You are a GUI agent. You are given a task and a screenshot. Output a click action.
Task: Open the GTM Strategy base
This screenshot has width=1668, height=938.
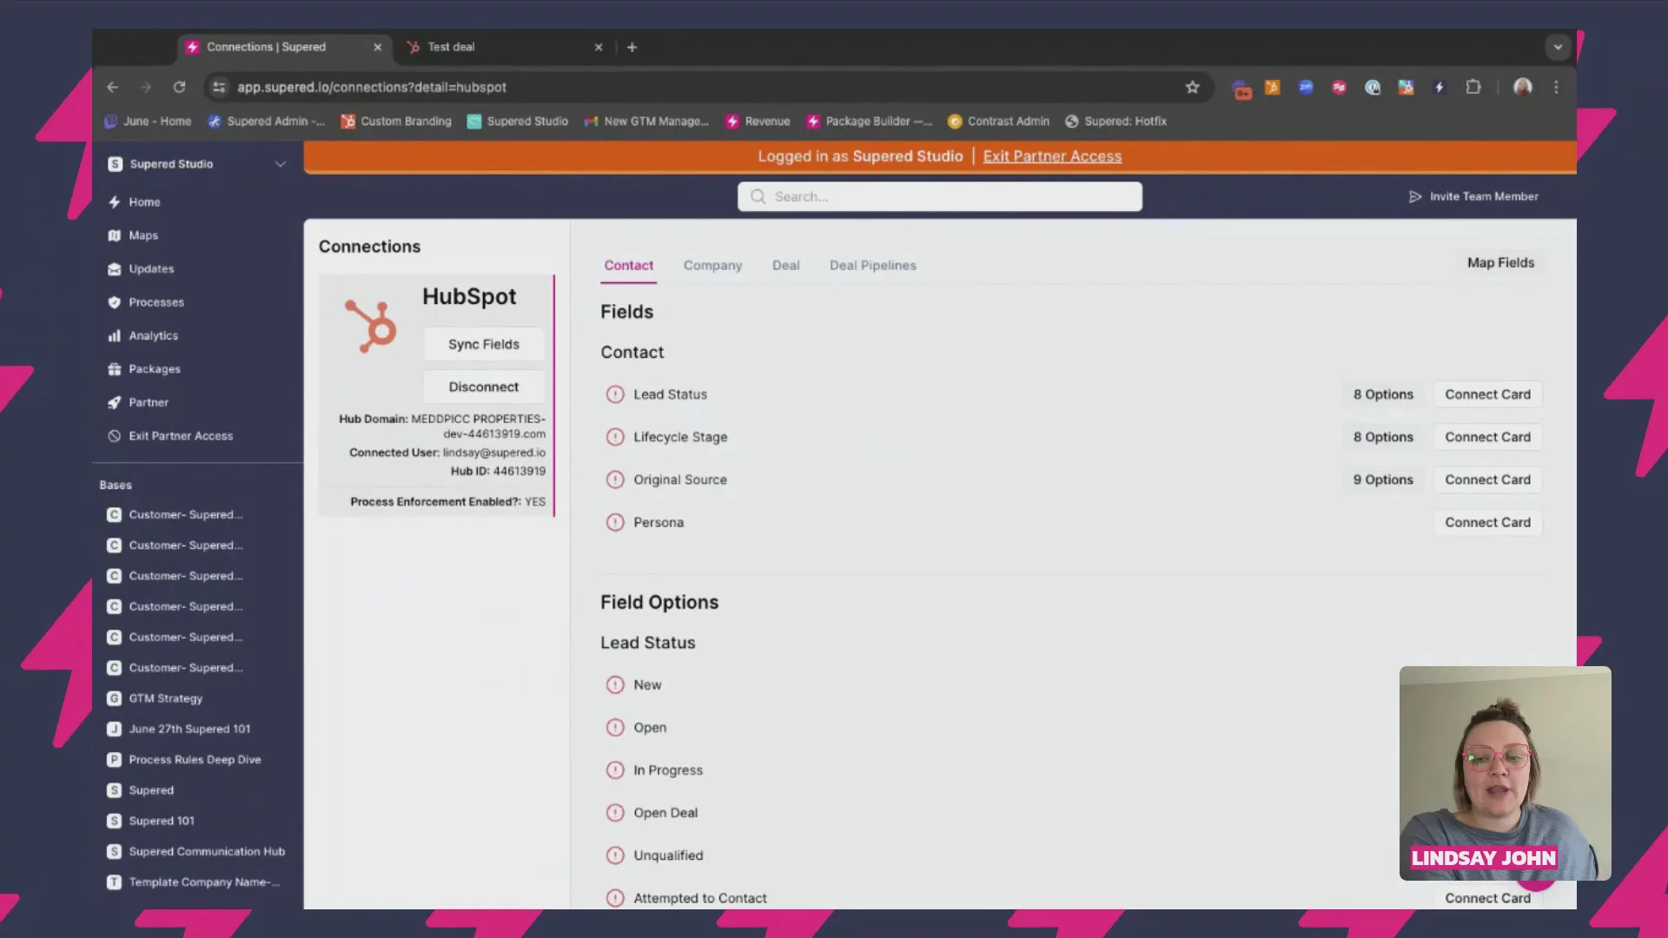tap(155, 698)
